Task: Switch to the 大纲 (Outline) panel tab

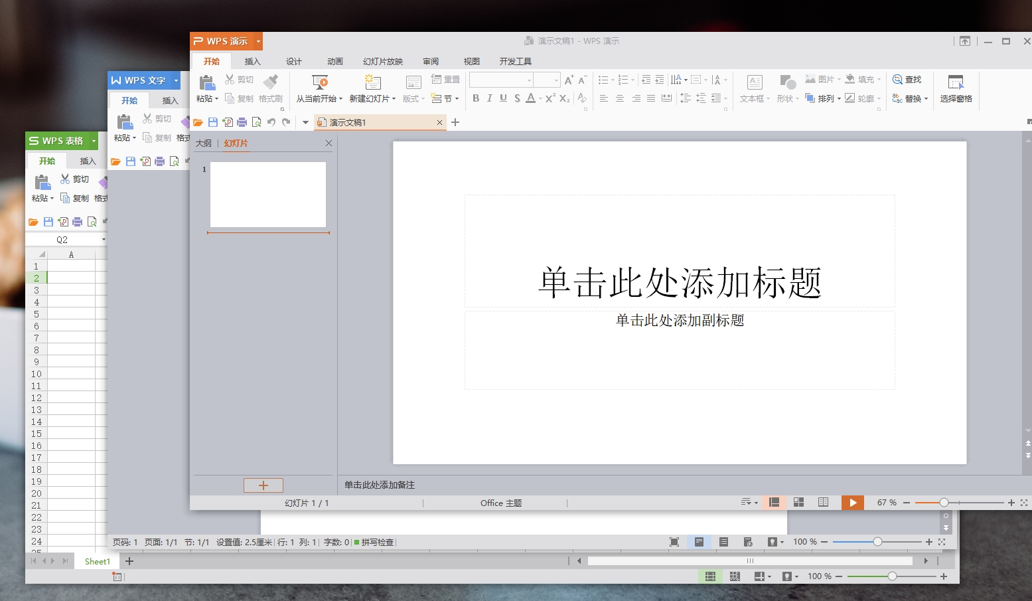Action: point(204,143)
